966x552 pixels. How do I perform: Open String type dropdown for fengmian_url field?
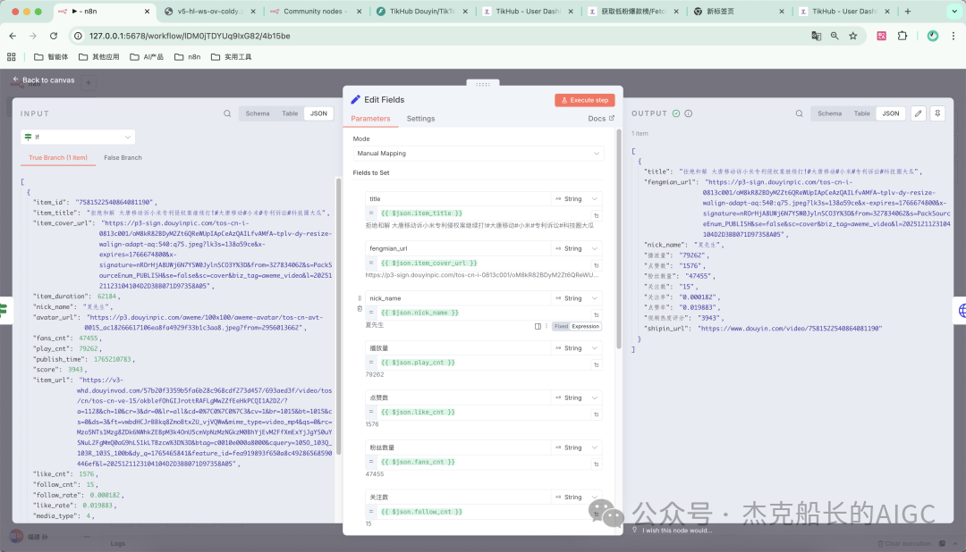(x=576, y=248)
